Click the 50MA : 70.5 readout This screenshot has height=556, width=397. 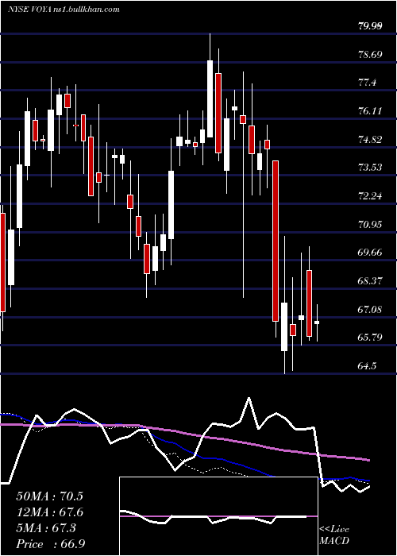pyautogui.click(x=49, y=496)
